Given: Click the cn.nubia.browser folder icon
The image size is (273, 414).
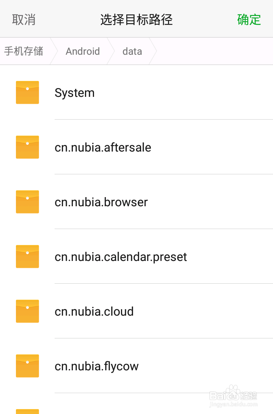Looking at the screenshot, I should point(27,202).
